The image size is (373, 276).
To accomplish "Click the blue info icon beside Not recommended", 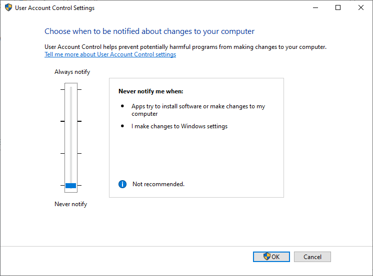I will pyautogui.click(x=122, y=184).
